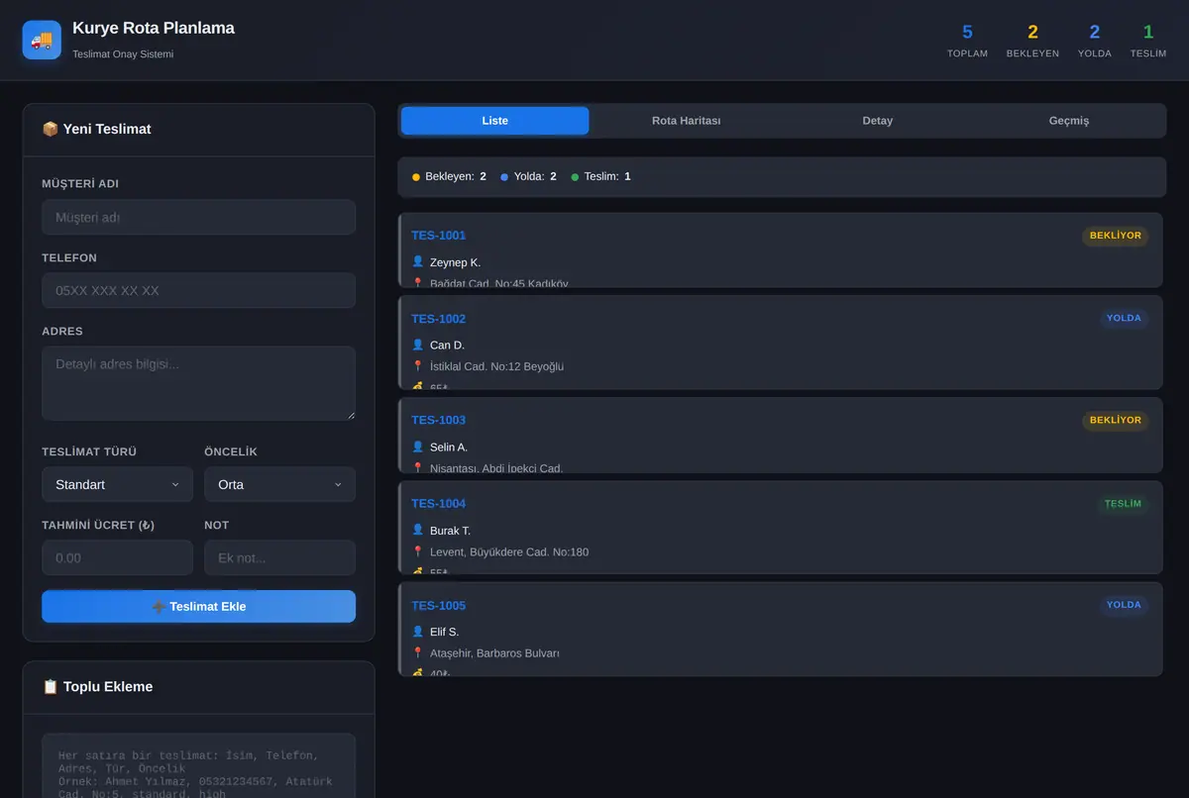Click the person icon beside Elif S.

(417, 632)
